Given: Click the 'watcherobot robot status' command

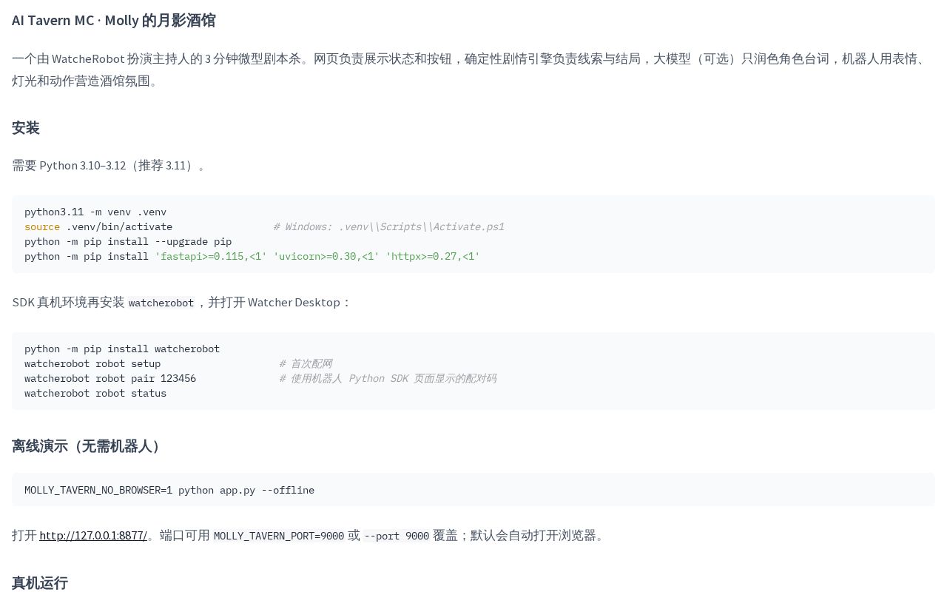Looking at the screenshot, I should [x=95, y=393].
